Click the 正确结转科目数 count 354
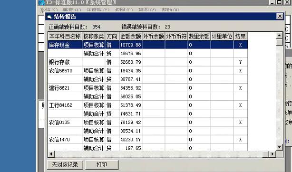This screenshot has height=172, width=292. click(97, 27)
